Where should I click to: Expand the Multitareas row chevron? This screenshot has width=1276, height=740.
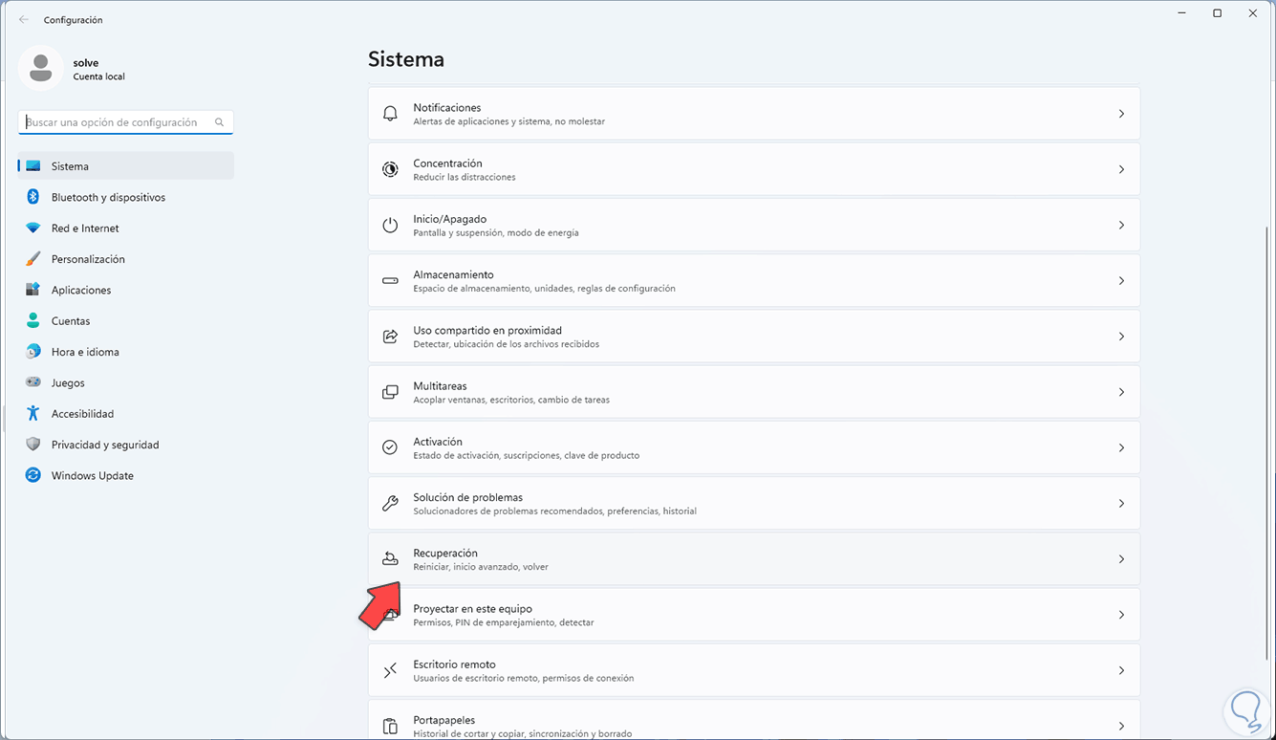point(1121,392)
